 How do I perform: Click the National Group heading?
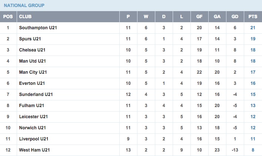tap(24, 5)
